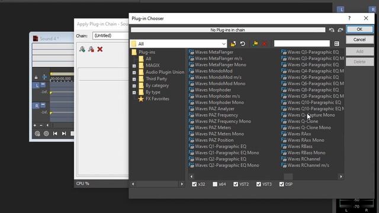Click the minus button beside L channel
379x213 pixels.
click(43, 85)
